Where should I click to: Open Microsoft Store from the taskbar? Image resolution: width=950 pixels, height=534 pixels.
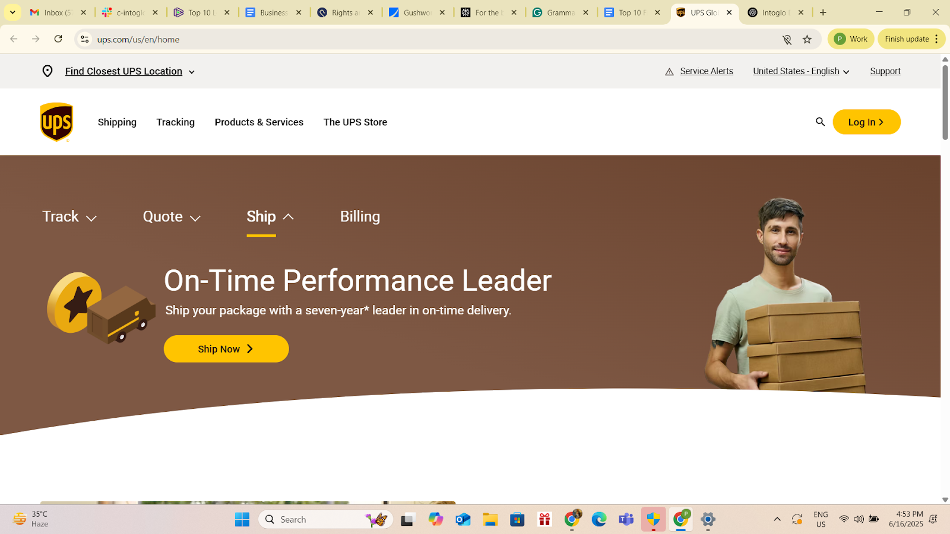tap(517, 520)
